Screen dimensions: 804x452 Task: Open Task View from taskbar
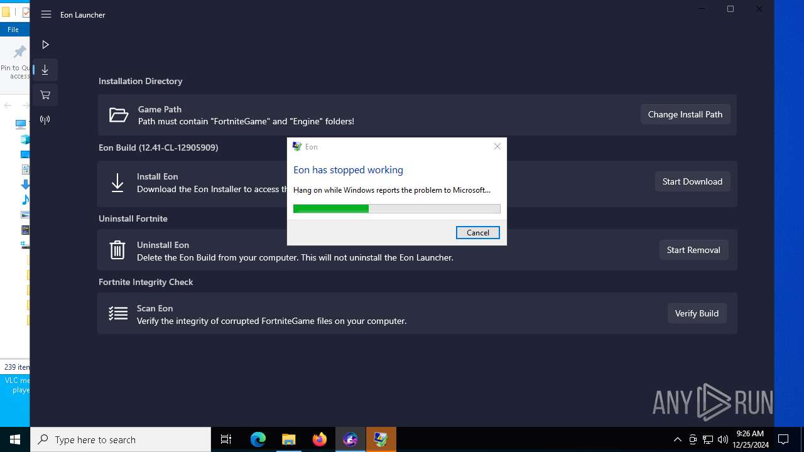point(226,439)
